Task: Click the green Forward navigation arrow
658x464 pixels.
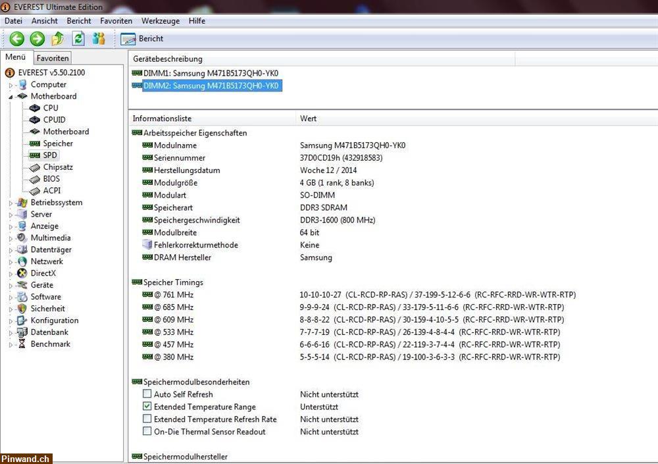Action: (x=37, y=38)
